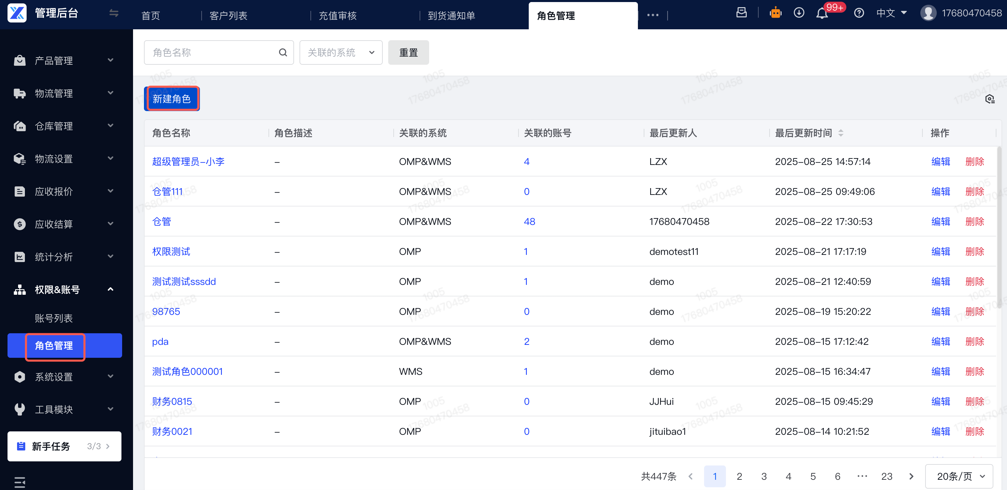This screenshot has height=490, width=1007.
Task: Sort by 最后更新时间 column
Action: tap(841, 133)
